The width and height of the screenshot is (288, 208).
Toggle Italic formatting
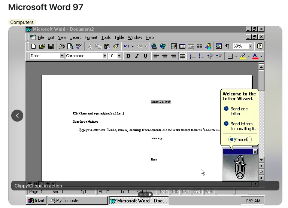pyautogui.click(x=137, y=56)
